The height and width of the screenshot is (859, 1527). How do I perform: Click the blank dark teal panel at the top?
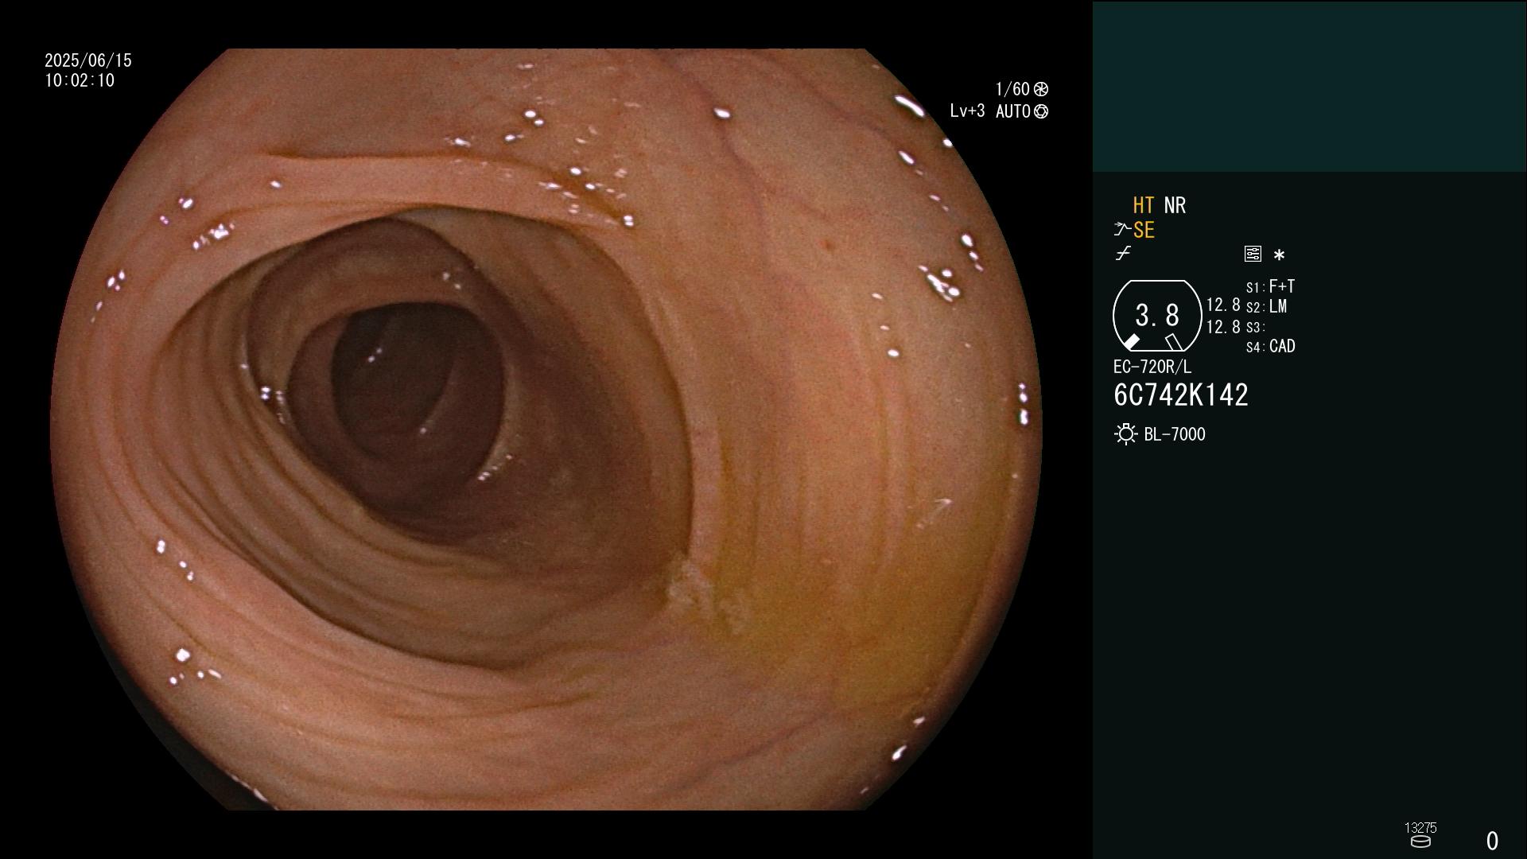[x=1309, y=86]
